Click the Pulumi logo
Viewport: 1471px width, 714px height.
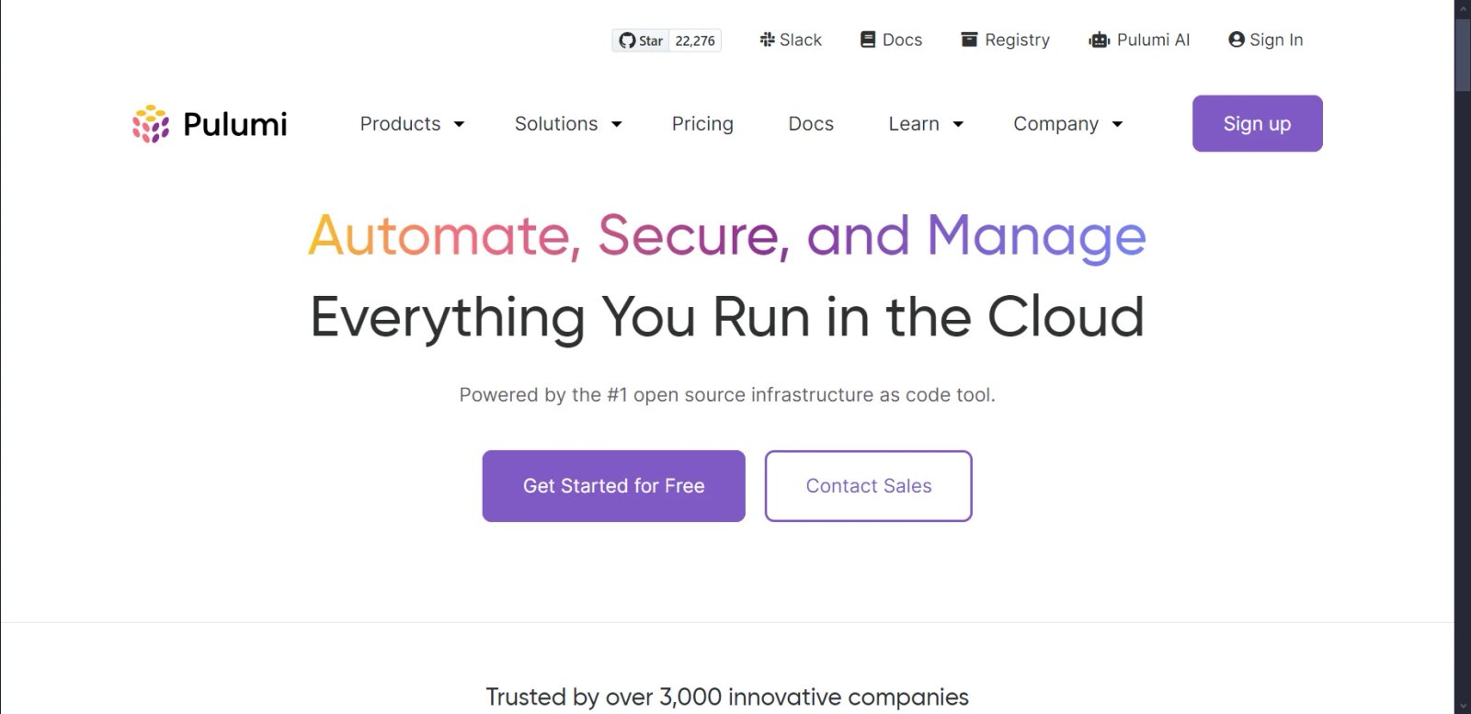(x=210, y=124)
